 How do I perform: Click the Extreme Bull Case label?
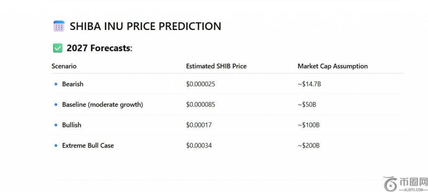(88, 146)
